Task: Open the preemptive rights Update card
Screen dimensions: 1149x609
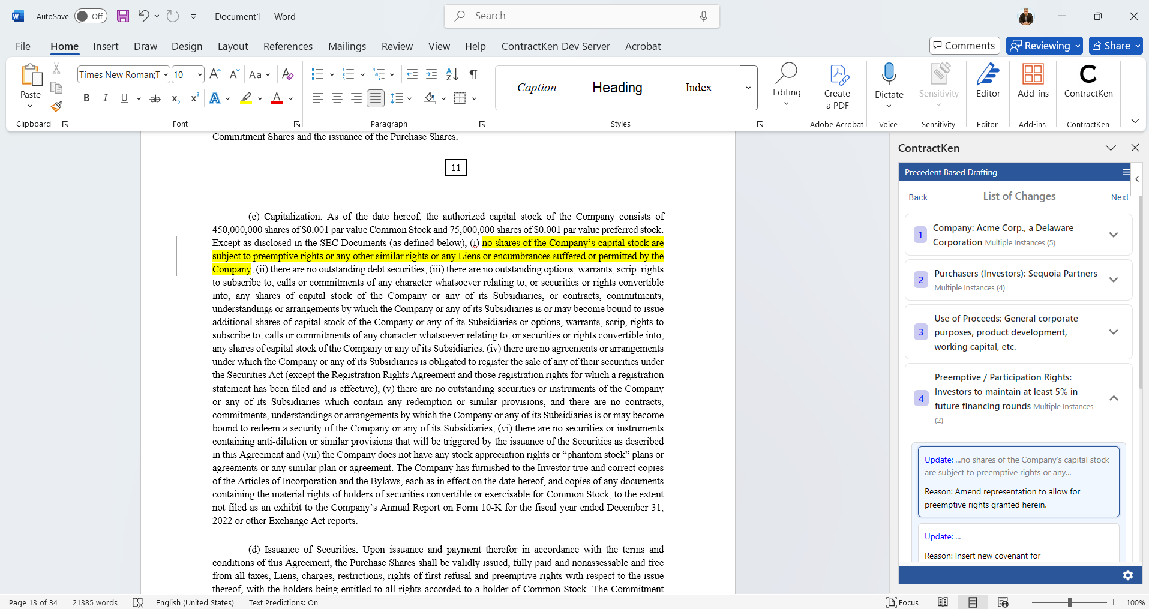Action: click(x=1018, y=482)
